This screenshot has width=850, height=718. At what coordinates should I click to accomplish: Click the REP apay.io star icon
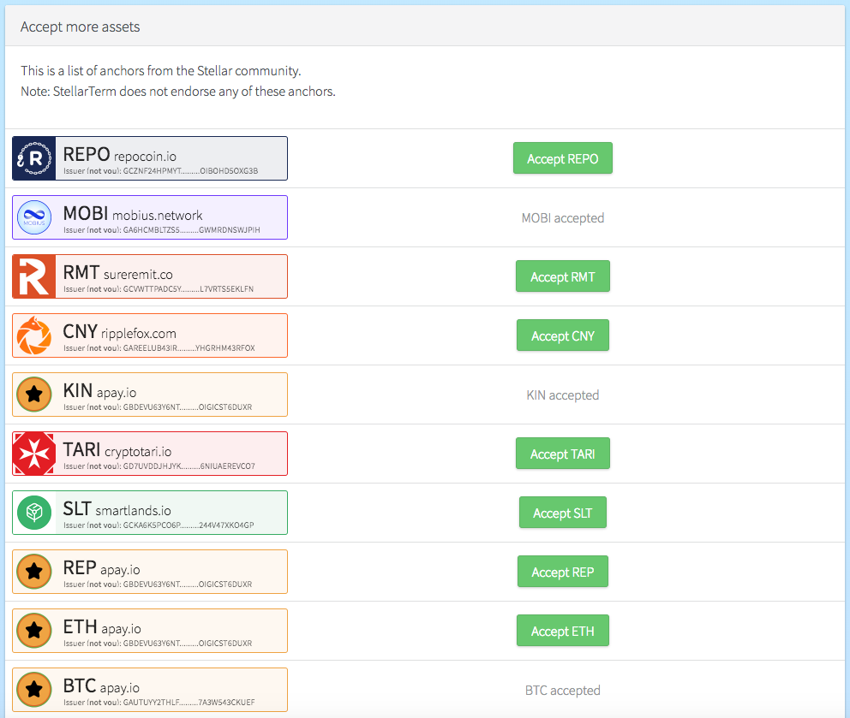34,572
